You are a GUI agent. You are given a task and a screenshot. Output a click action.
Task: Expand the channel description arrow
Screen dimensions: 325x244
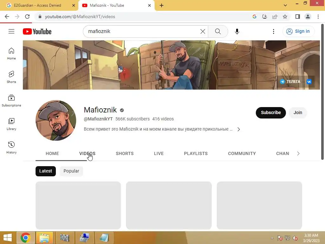click(x=239, y=129)
